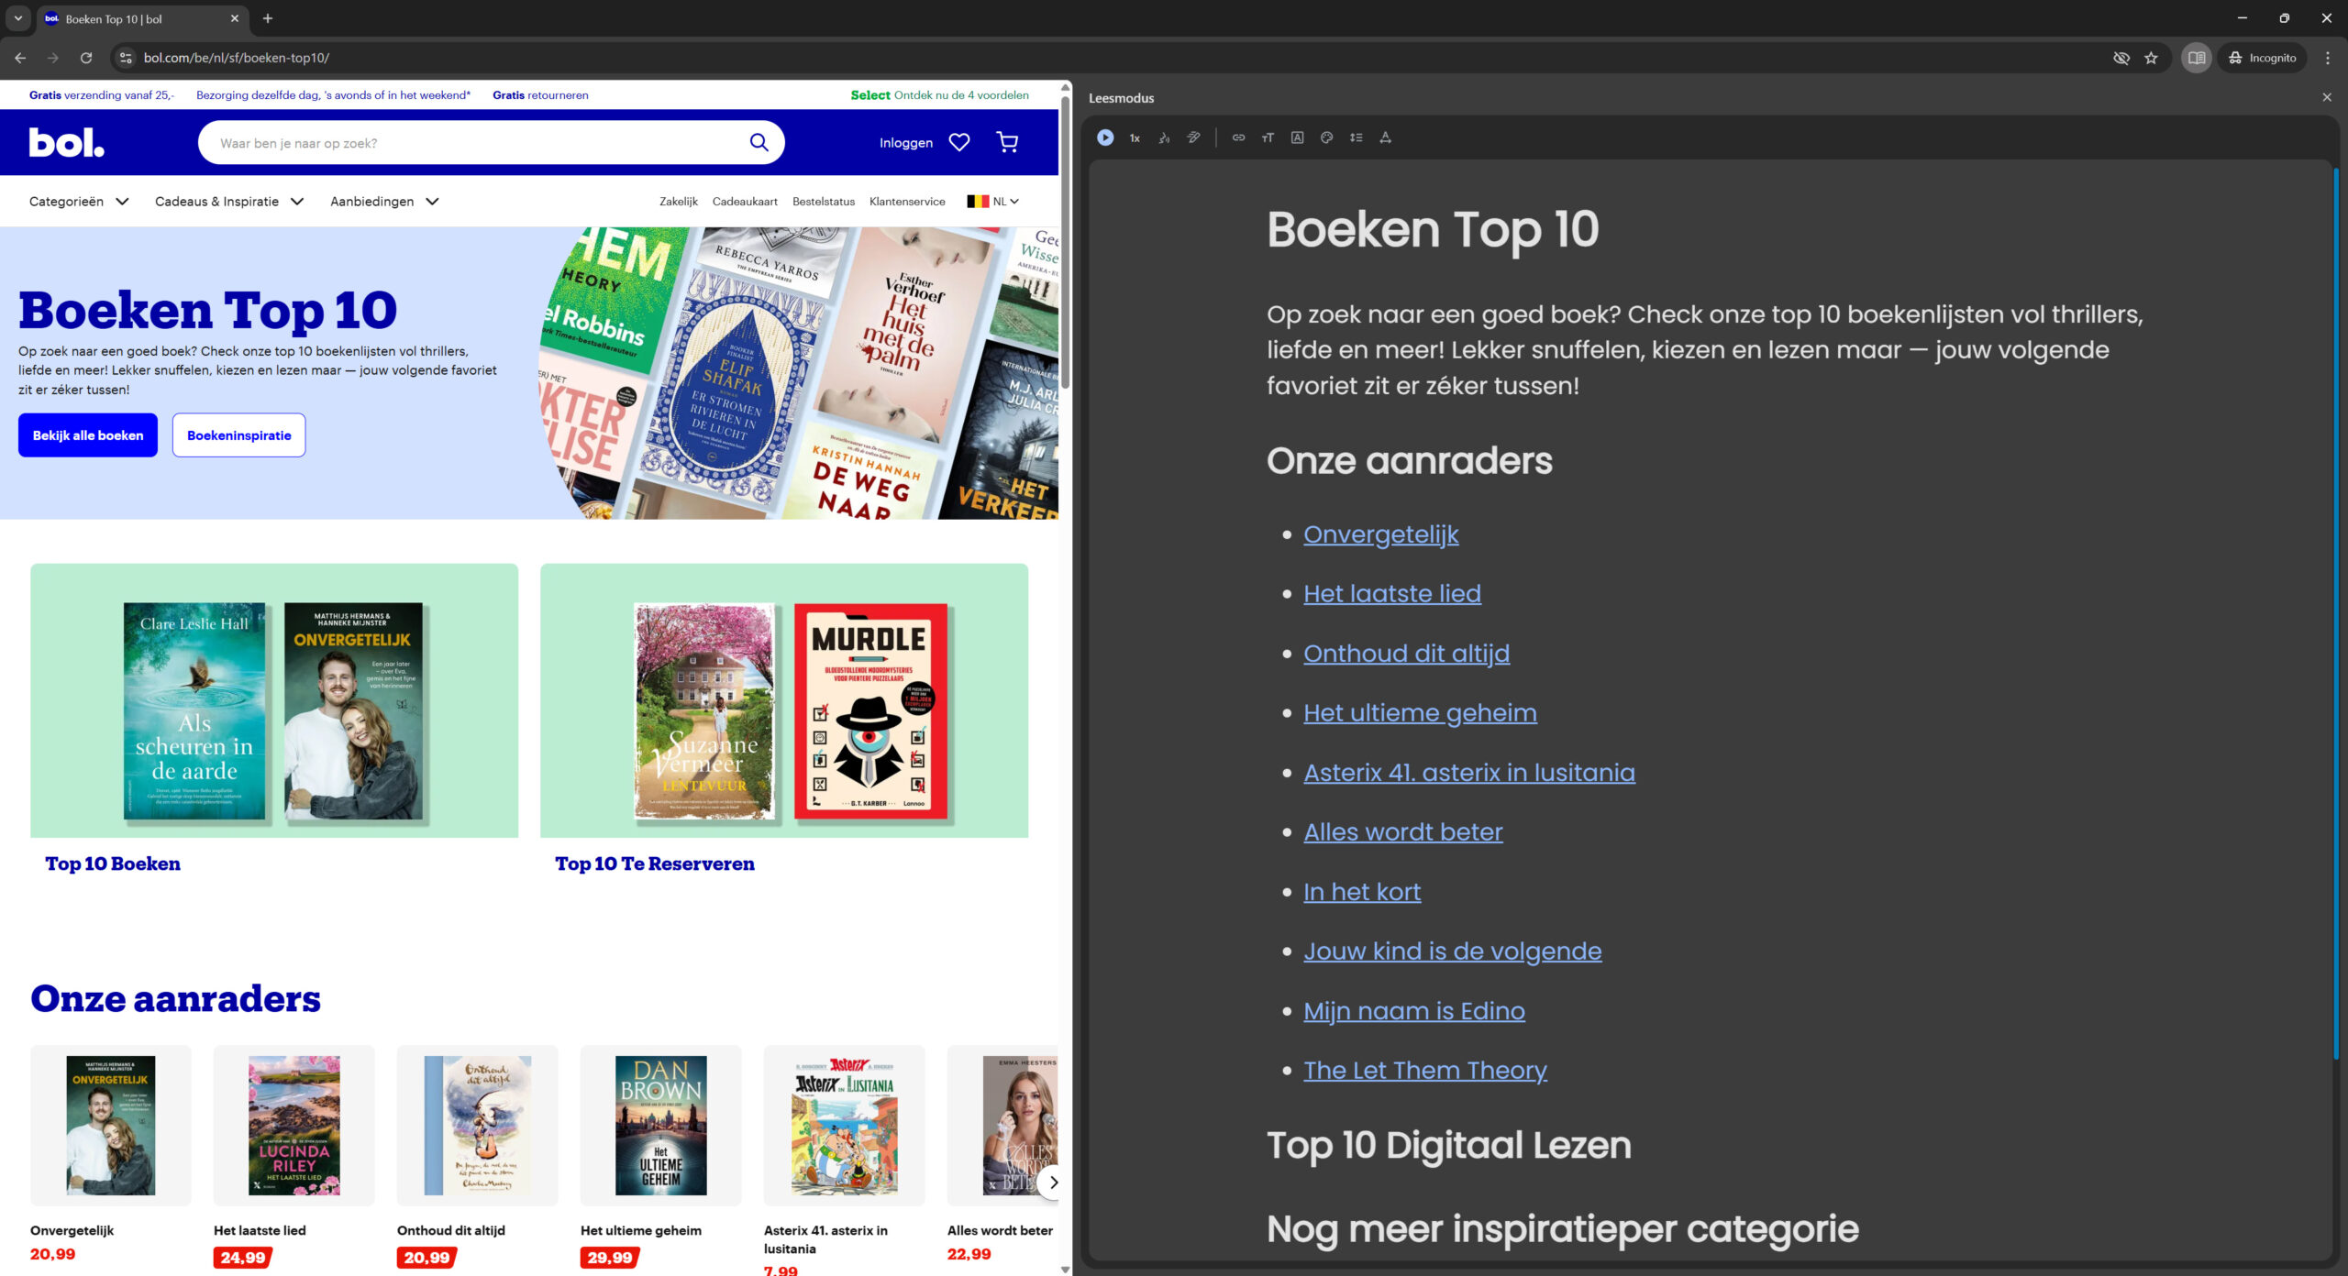Click the highlight reading text icon
Viewport: 2348px width, 1276px height.
(1193, 137)
